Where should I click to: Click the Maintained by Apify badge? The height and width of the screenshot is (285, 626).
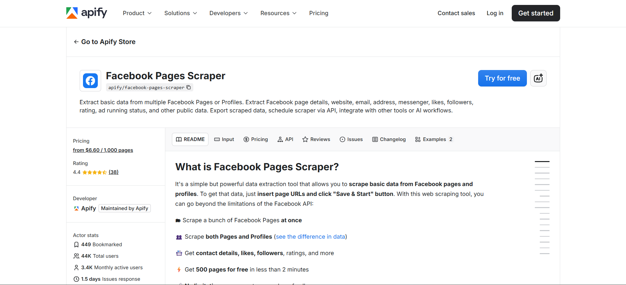coord(124,208)
